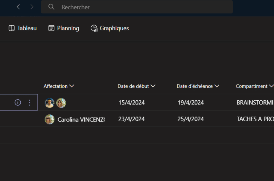274x181 pixels.
Task: Select the Carolina VINCENZO assignee name
Action: pyautogui.click(x=81, y=119)
